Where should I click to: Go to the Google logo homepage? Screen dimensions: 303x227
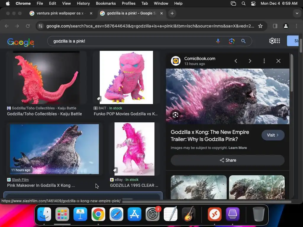20,42
